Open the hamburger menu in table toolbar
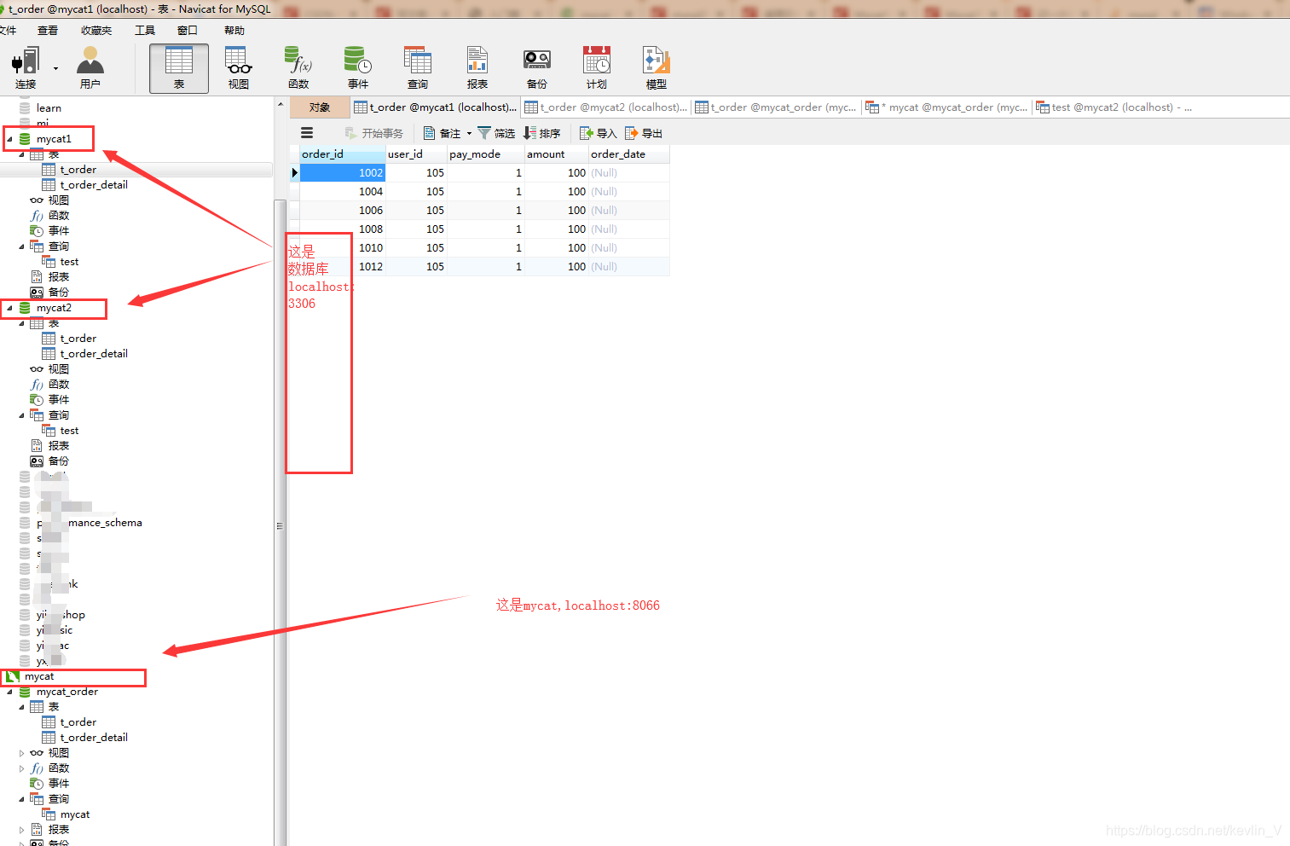The image size is (1290, 846). click(307, 133)
